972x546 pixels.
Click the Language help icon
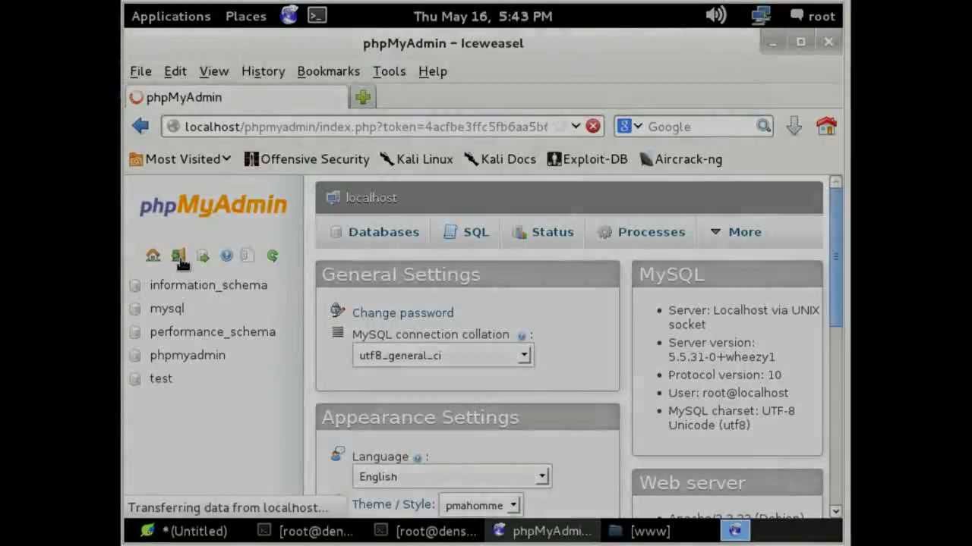[x=417, y=457]
